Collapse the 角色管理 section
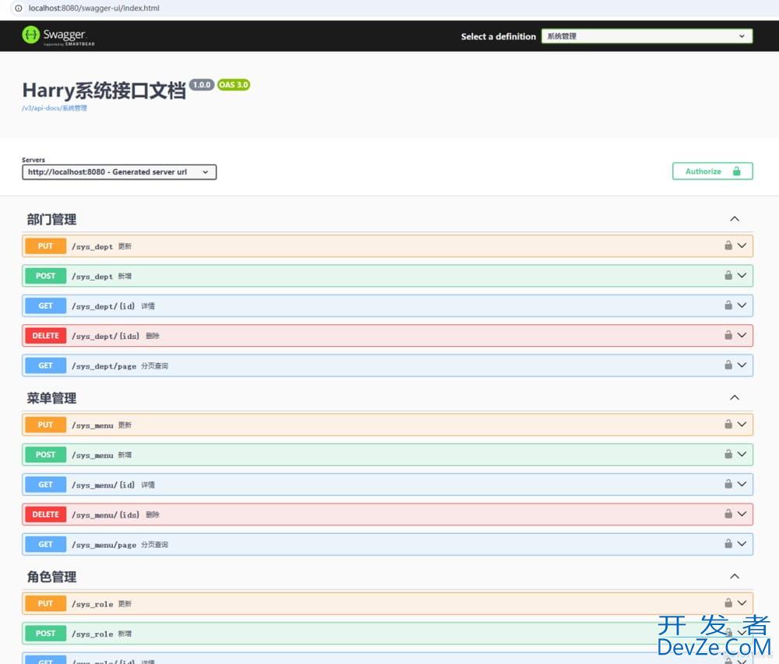This screenshot has height=664, width=779. click(x=735, y=576)
